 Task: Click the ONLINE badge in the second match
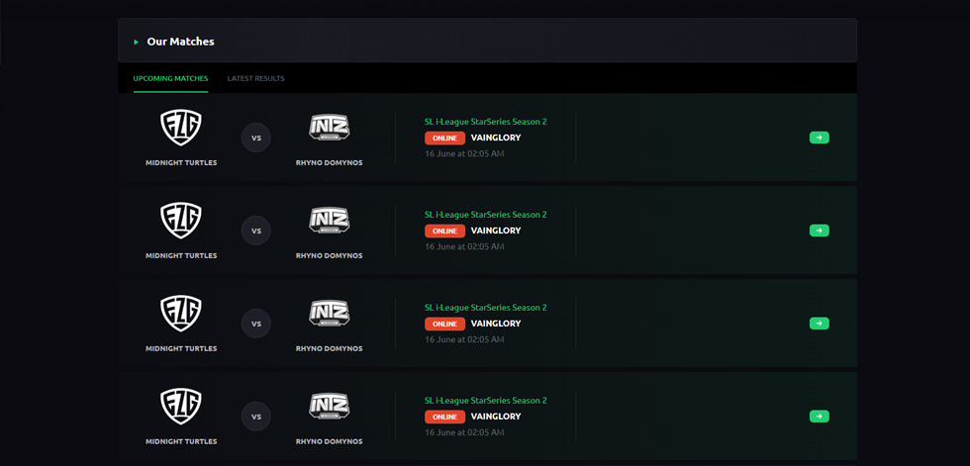pyautogui.click(x=444, y=231)
